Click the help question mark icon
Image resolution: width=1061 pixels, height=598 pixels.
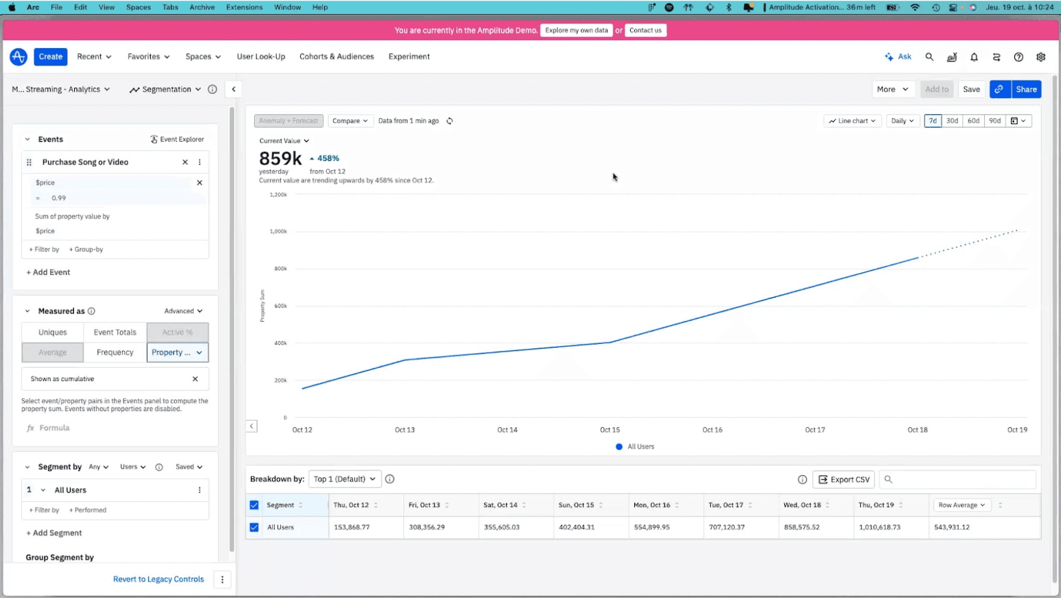pos(1018,57)
